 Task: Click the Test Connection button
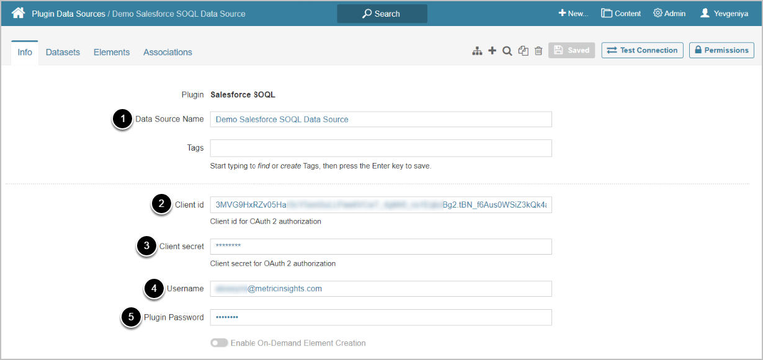(x=642, y=50)
